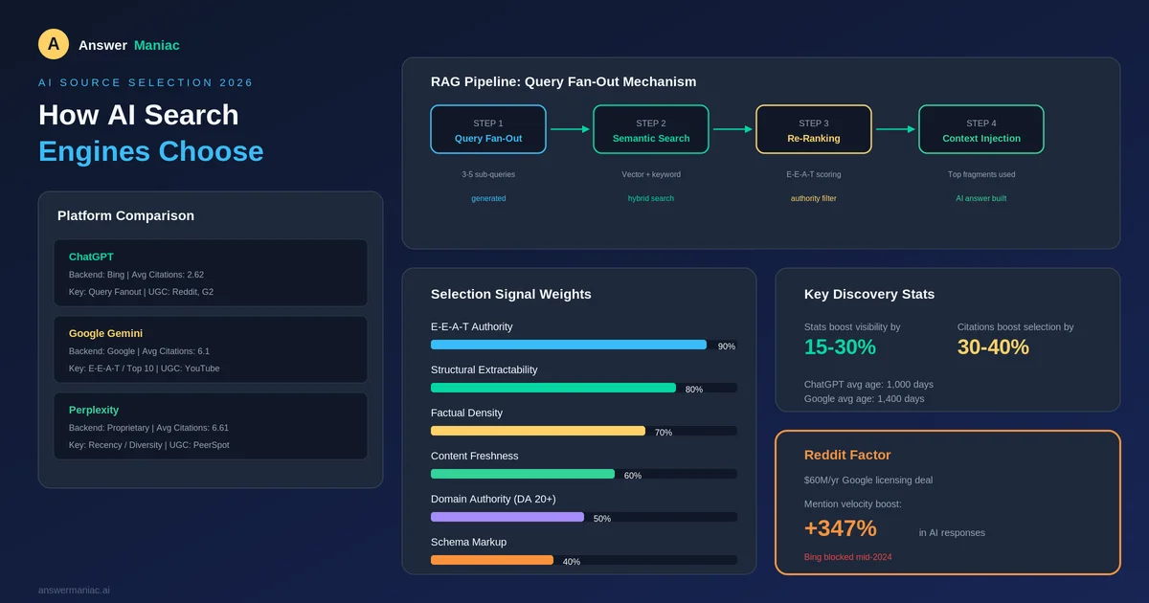Click 'Stats boost visibility by' label
The image size is (1149, 603).
pyautogui.click(x=852, y=326)
